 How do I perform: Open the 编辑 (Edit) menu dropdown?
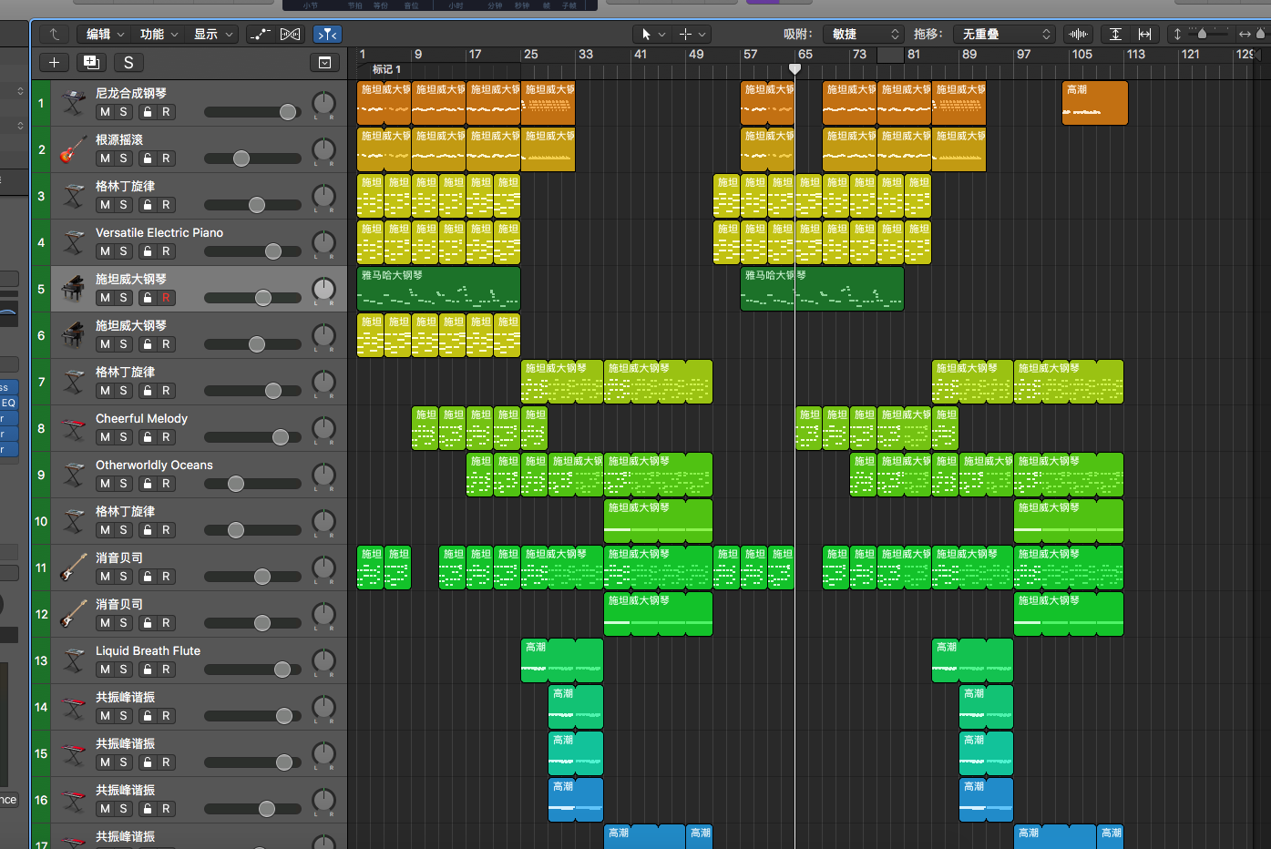point(105,34)
